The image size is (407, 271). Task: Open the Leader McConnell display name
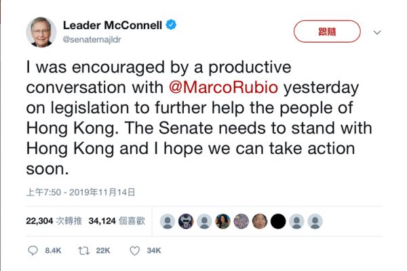[114, 25]
